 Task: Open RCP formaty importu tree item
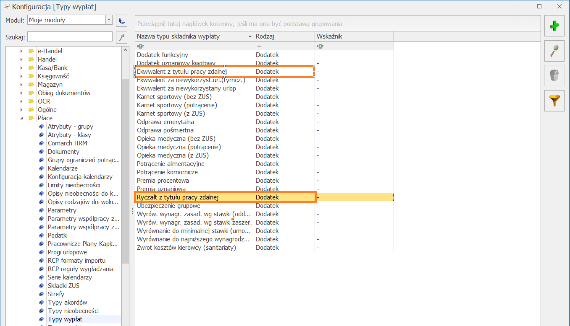coord(76,261)
